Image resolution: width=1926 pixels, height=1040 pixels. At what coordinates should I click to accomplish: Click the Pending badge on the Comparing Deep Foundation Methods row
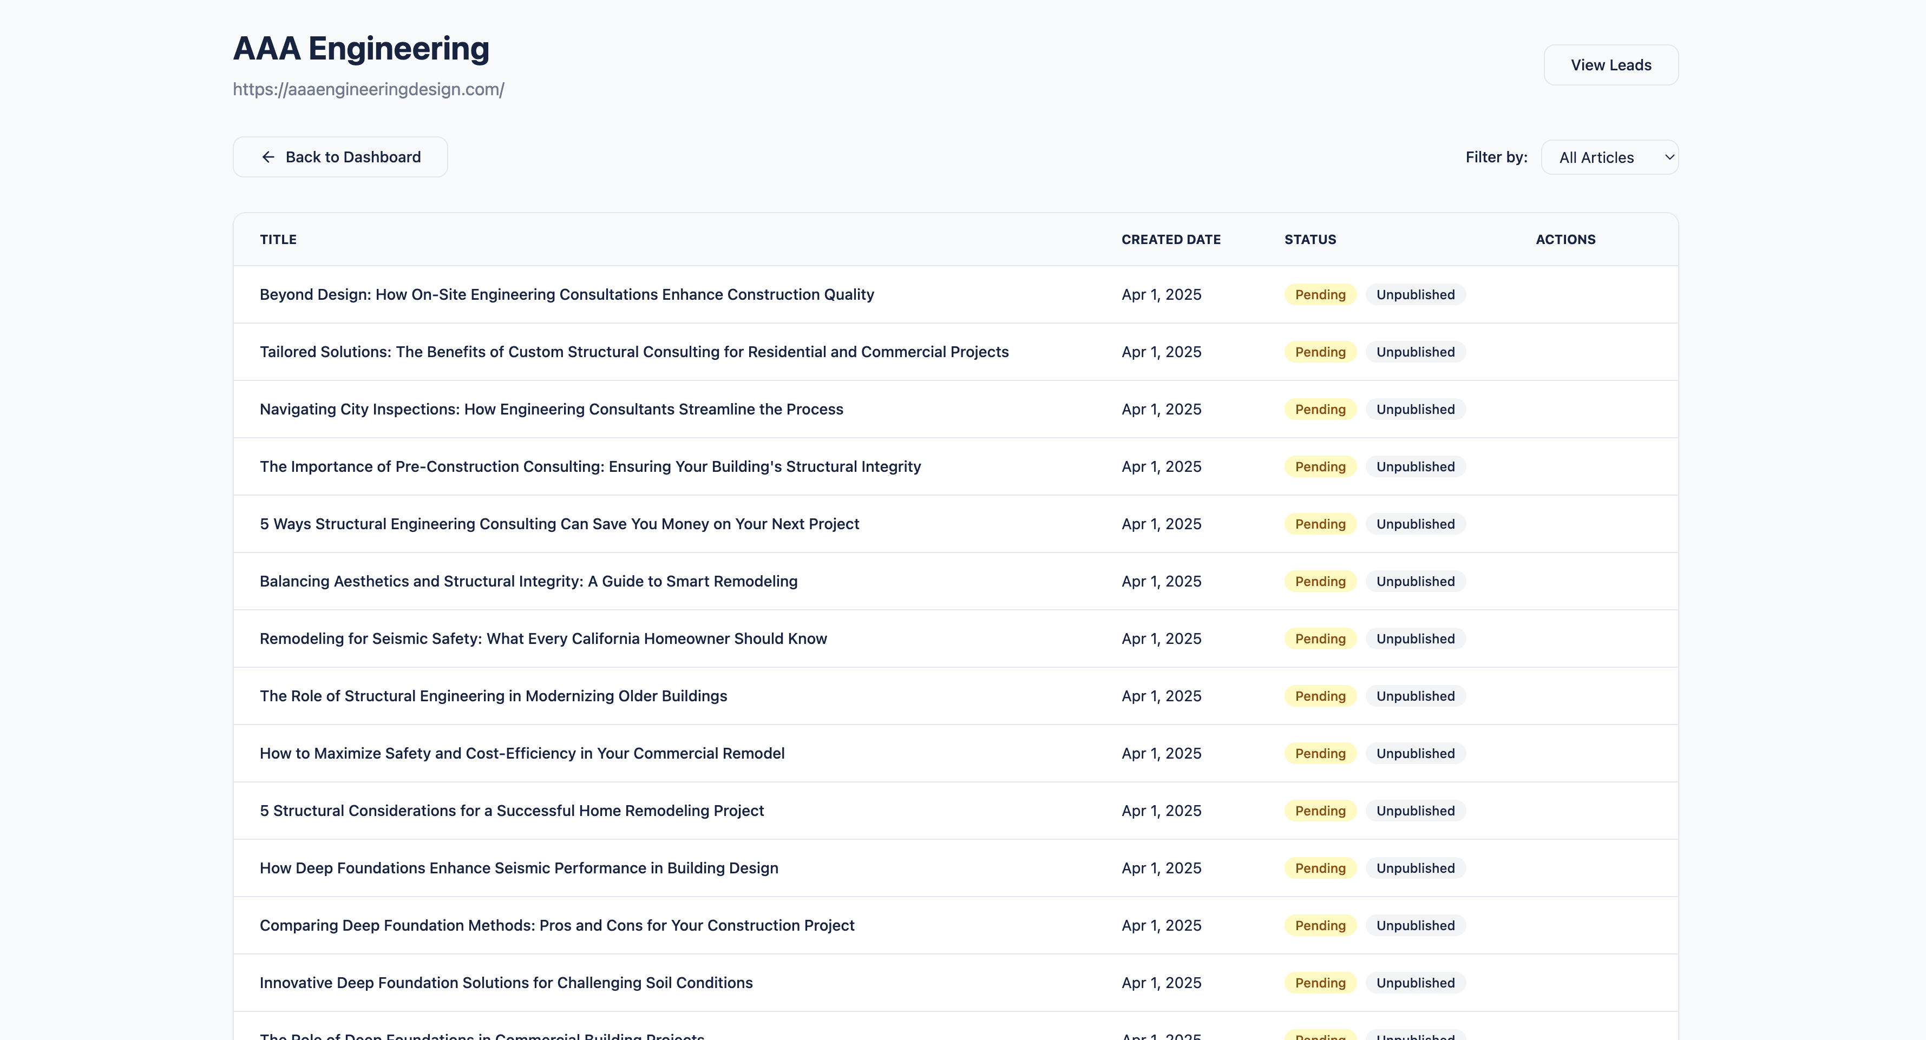(1320, 925)
